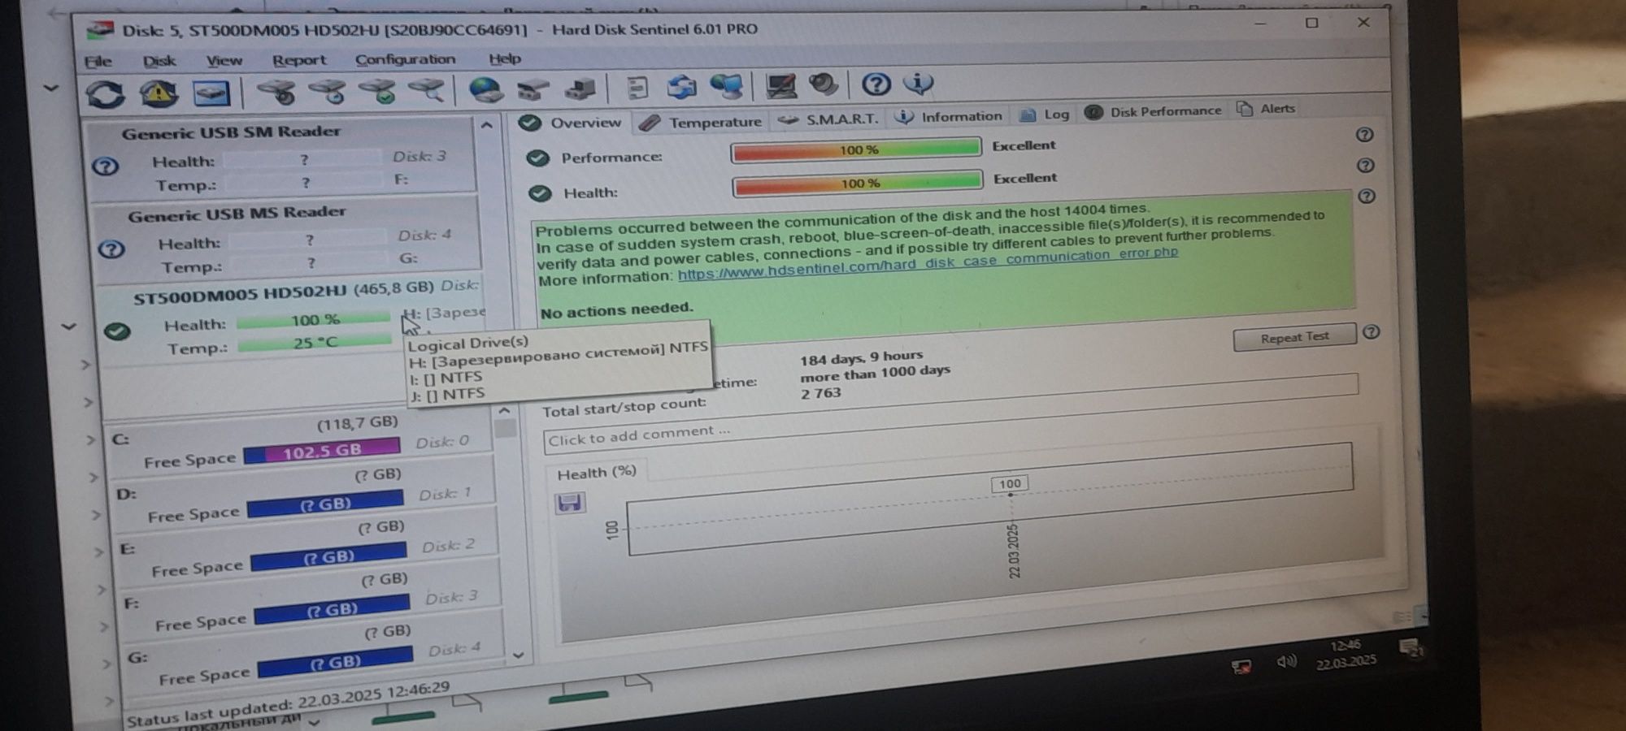Click help icon at top of green status box
1626x731 pixels.
(1367, 196)
